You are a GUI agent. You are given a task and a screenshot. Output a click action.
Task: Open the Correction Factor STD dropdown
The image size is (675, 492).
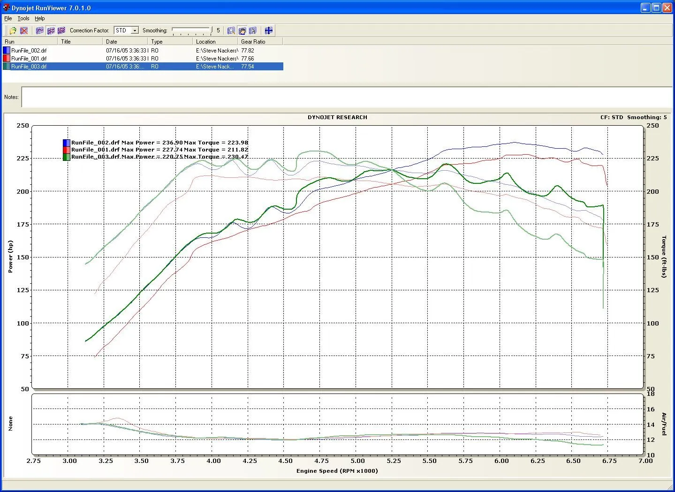point(135,30)
